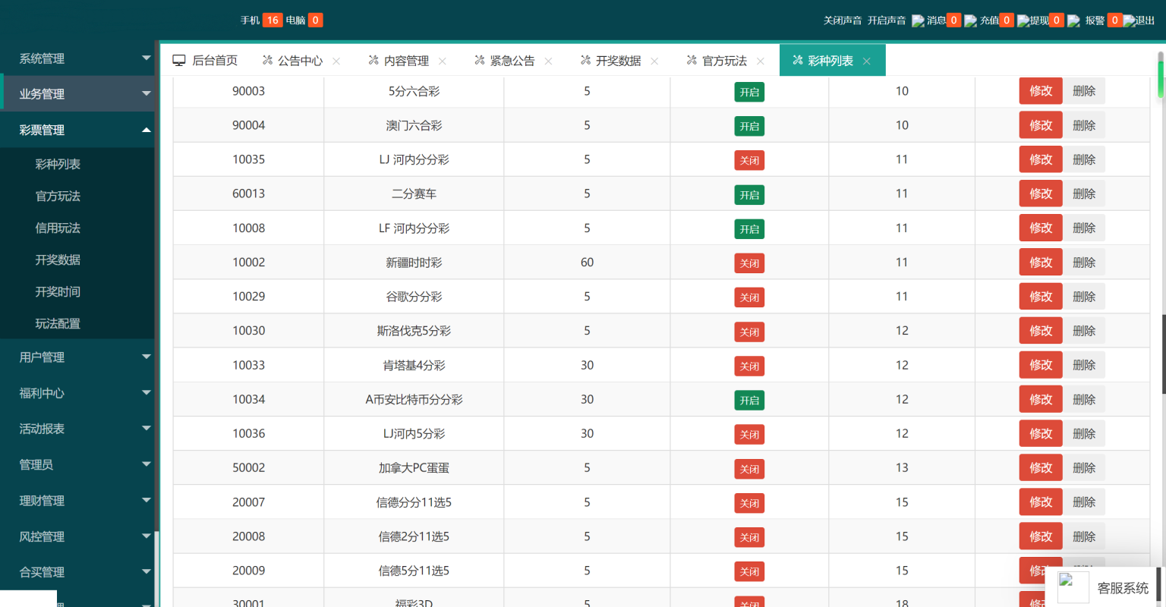Click 删除 for the 谷歌分分彩 row
Screen dimensions: 1166x607
[x=1083, y=297]
